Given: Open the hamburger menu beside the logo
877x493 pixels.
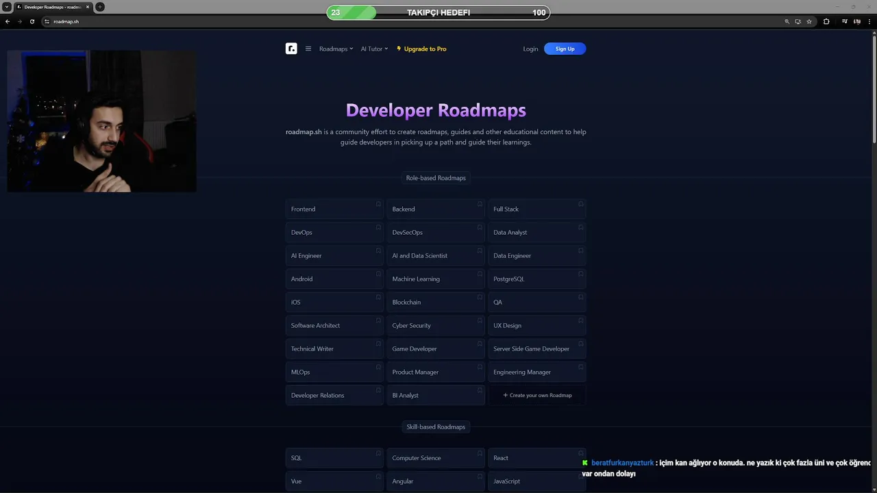Looking at the screenshot, I should point(308,49).
